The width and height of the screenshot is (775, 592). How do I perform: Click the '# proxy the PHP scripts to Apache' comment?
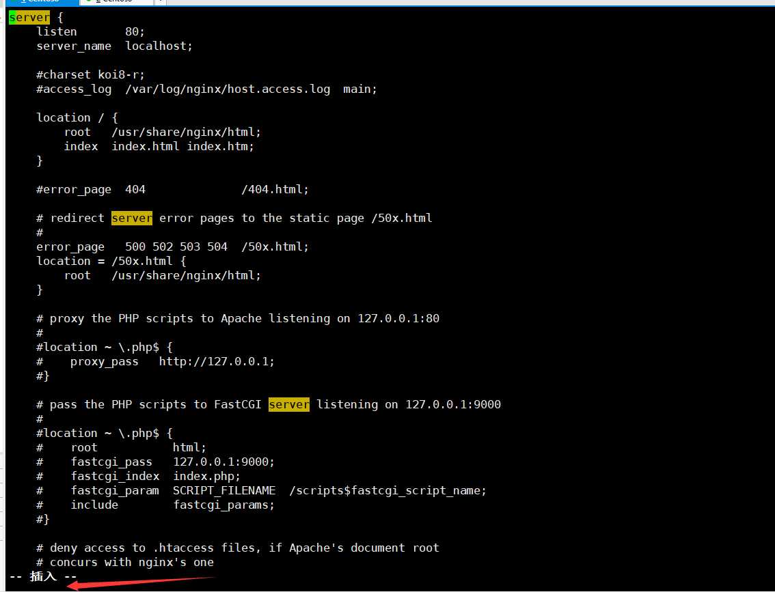238,318
